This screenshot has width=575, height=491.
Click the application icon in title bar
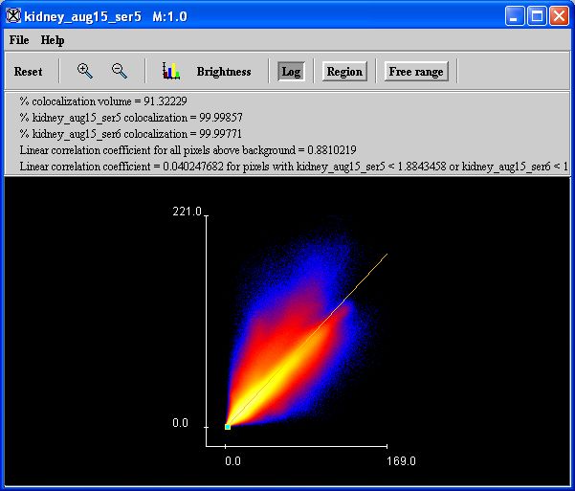point(13,15)
